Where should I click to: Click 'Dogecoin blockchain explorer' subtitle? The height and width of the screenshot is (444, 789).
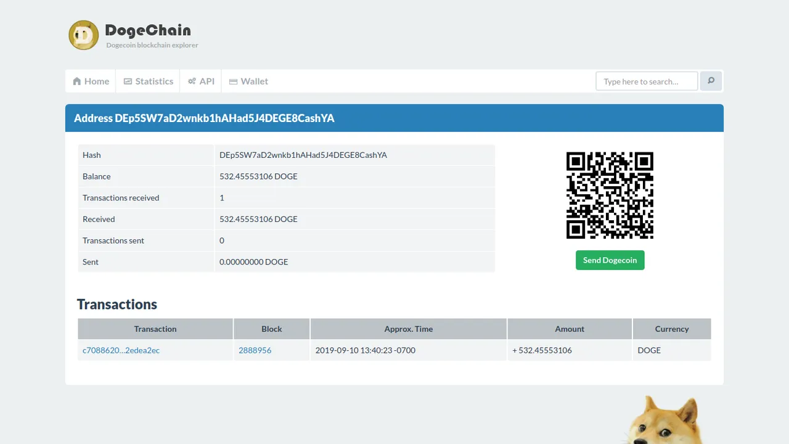(152, 45)
